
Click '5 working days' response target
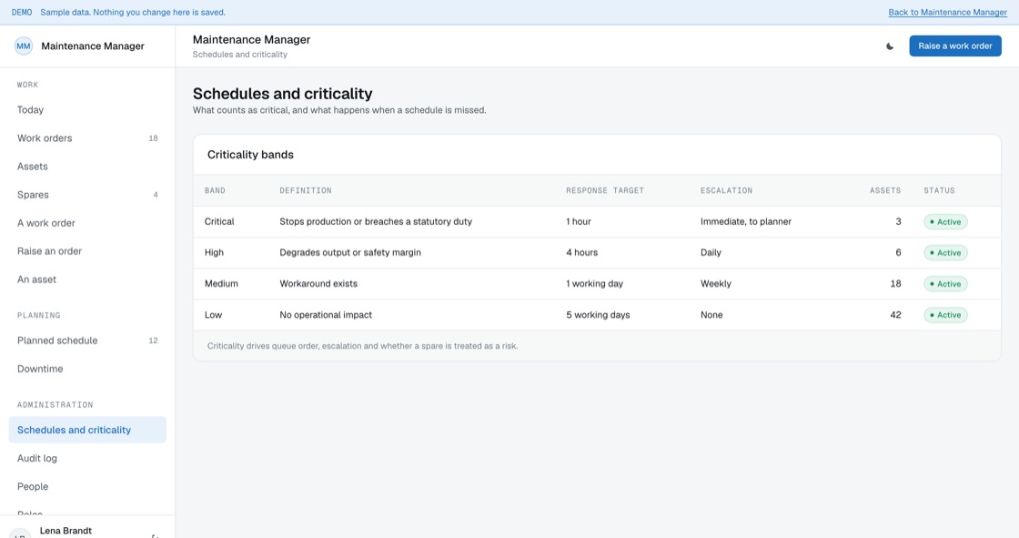[597, 315]
